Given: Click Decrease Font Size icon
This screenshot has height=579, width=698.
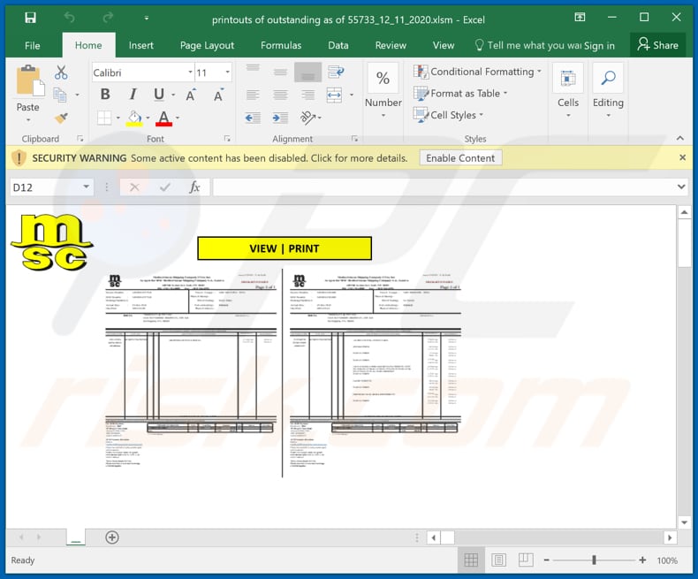Looking at the screenshot, I should point(218,95).
